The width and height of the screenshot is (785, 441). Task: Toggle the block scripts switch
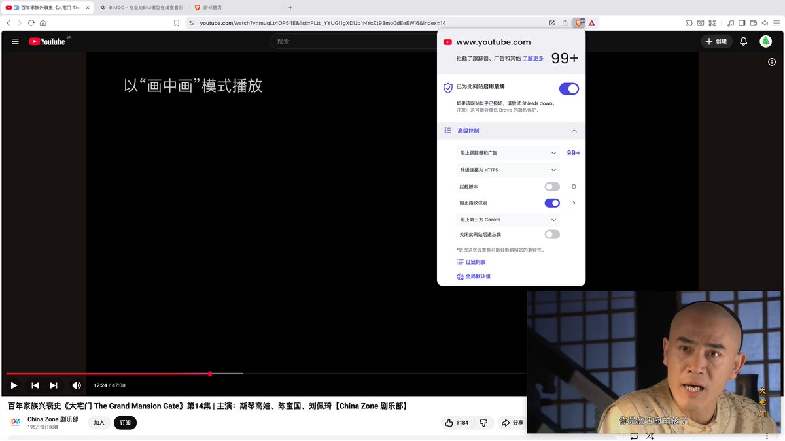click(553, 187)
